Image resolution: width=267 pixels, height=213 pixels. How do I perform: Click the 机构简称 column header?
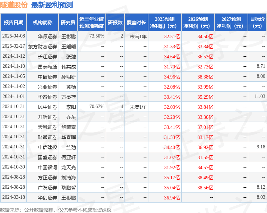[x=43, y=22]
